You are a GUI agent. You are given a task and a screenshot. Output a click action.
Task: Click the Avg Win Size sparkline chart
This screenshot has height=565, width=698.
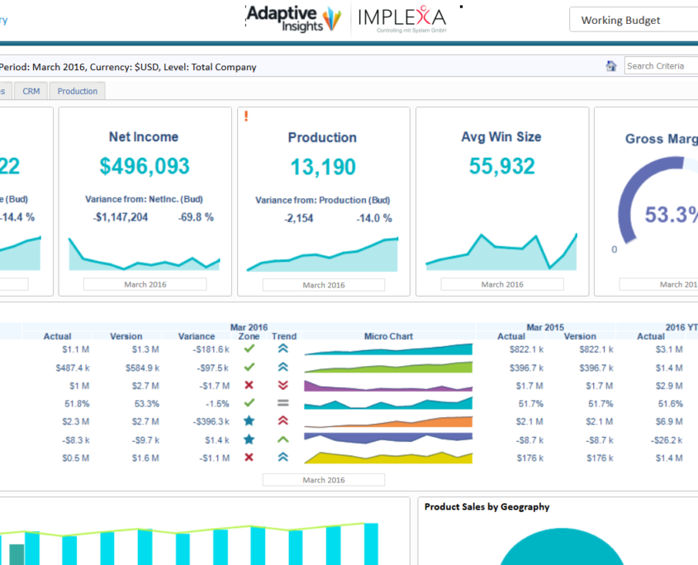pos(501,252)
